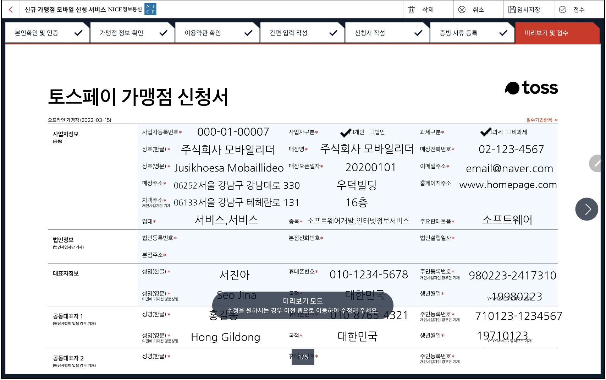
Task: Click business registration number 000-01-00007
Action: 233,132
